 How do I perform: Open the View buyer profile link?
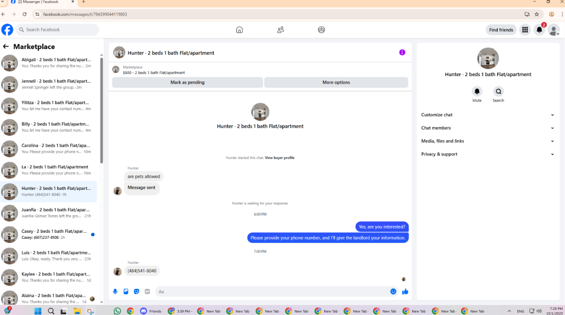(x=280, y=158)
